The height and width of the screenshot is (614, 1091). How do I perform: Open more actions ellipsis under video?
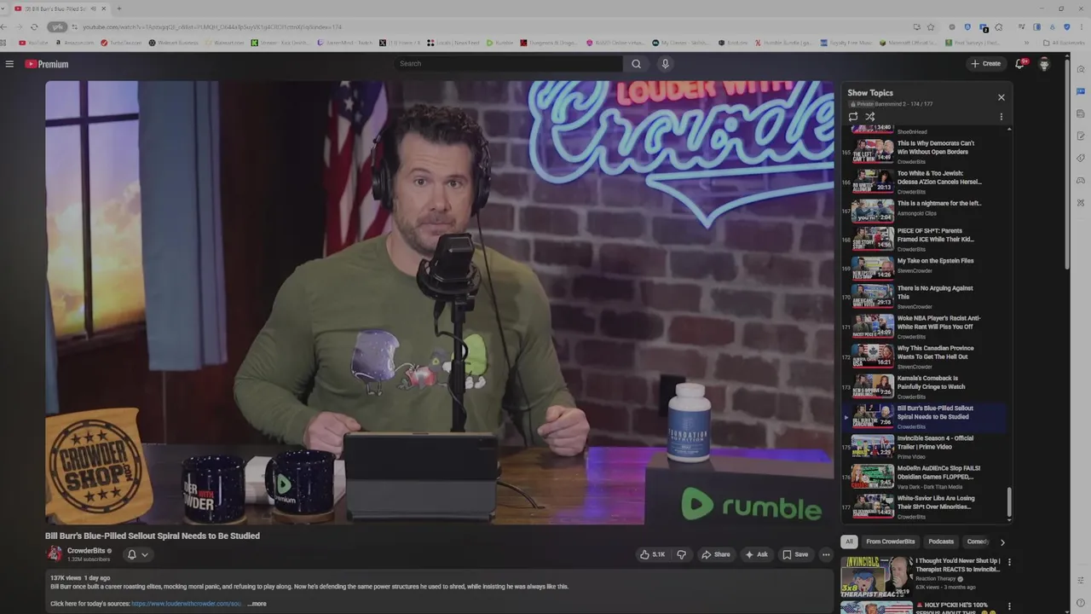[x=826, y=554]
